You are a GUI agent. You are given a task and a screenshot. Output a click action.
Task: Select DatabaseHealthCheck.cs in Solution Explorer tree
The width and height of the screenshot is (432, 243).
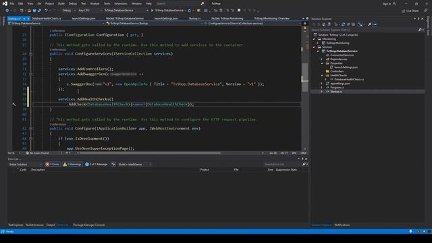coord(349,80)
